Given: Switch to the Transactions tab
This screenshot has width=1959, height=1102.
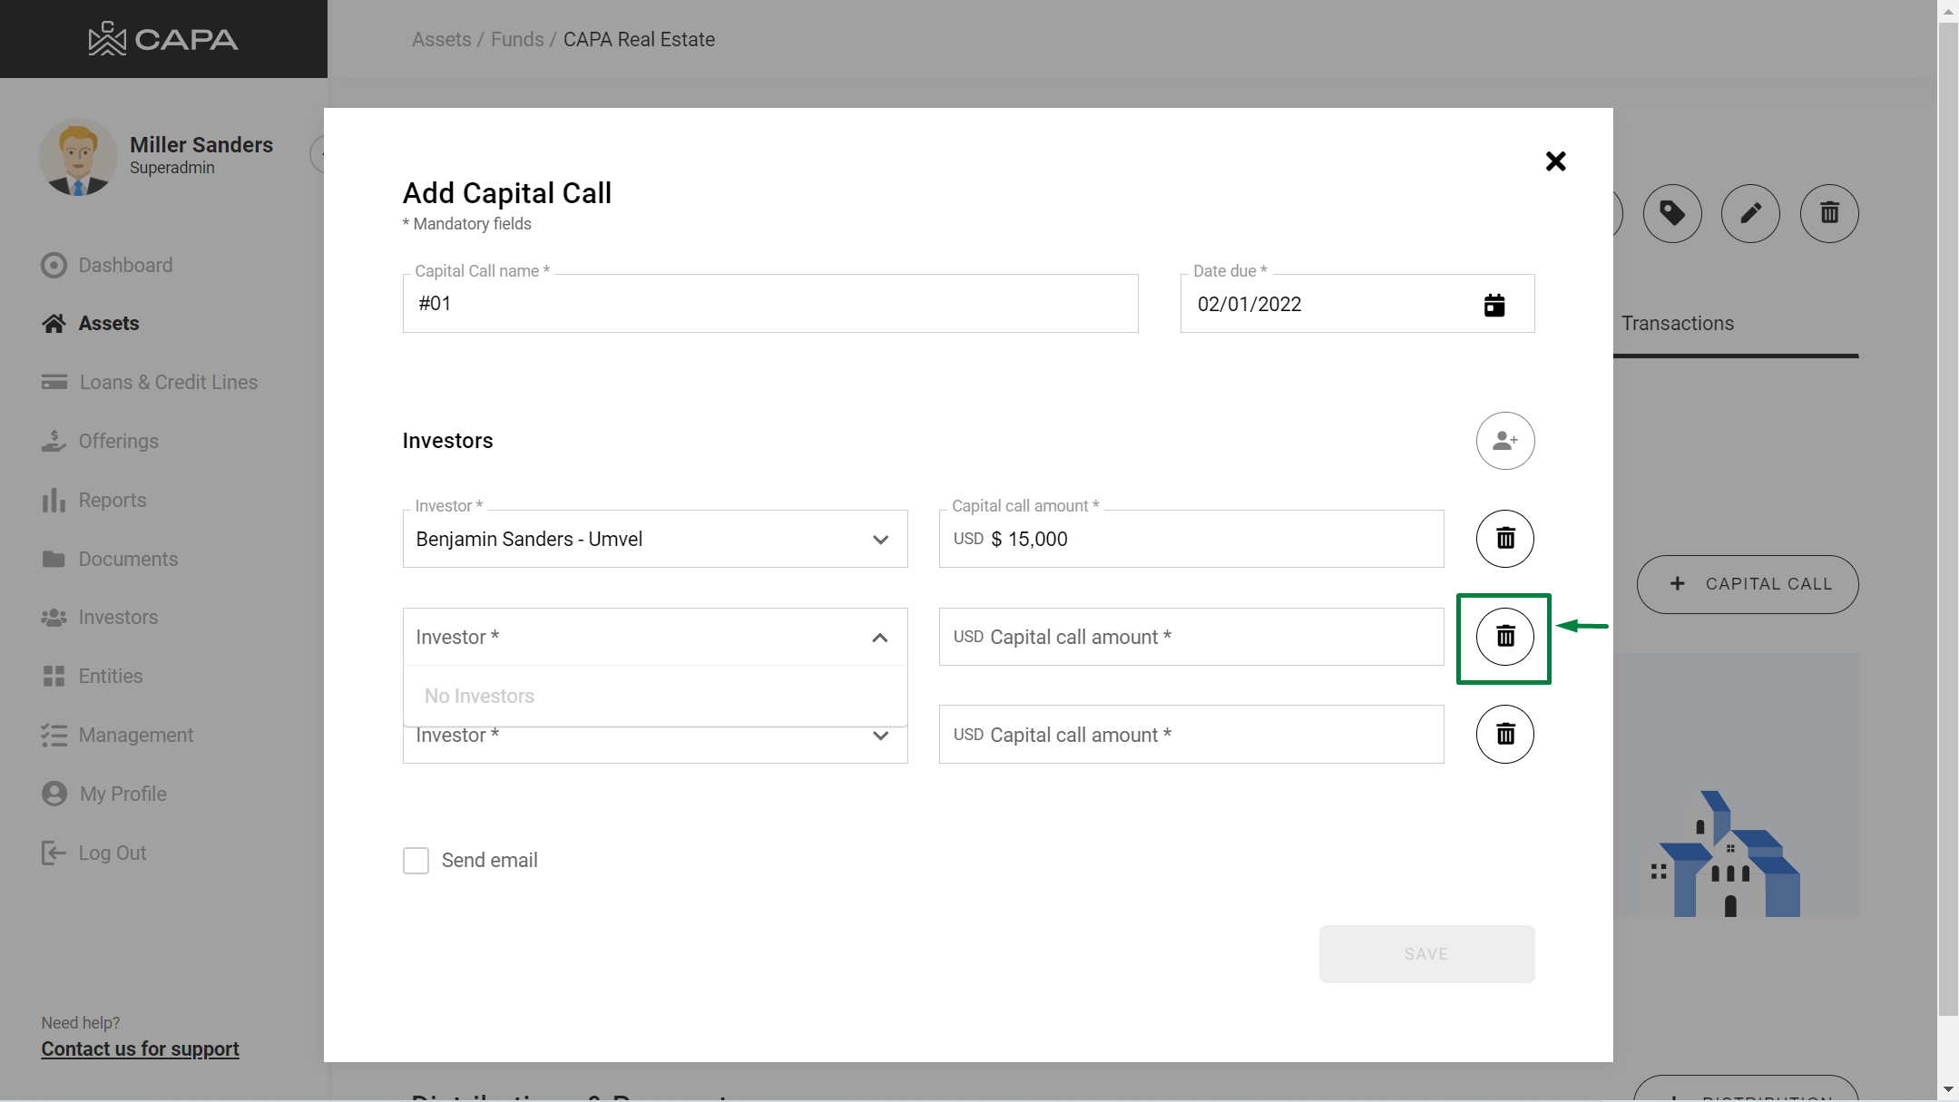Looking at the screenshot, I should click(1677, 324).
